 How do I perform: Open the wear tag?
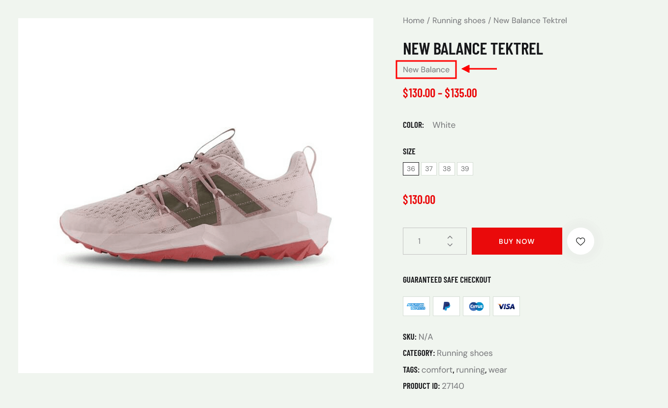[x=497, y=370]
